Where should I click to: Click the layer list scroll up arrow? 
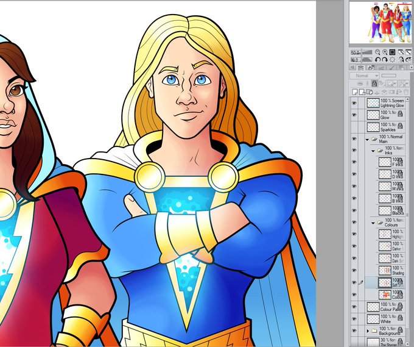click(x=408, y=99)
